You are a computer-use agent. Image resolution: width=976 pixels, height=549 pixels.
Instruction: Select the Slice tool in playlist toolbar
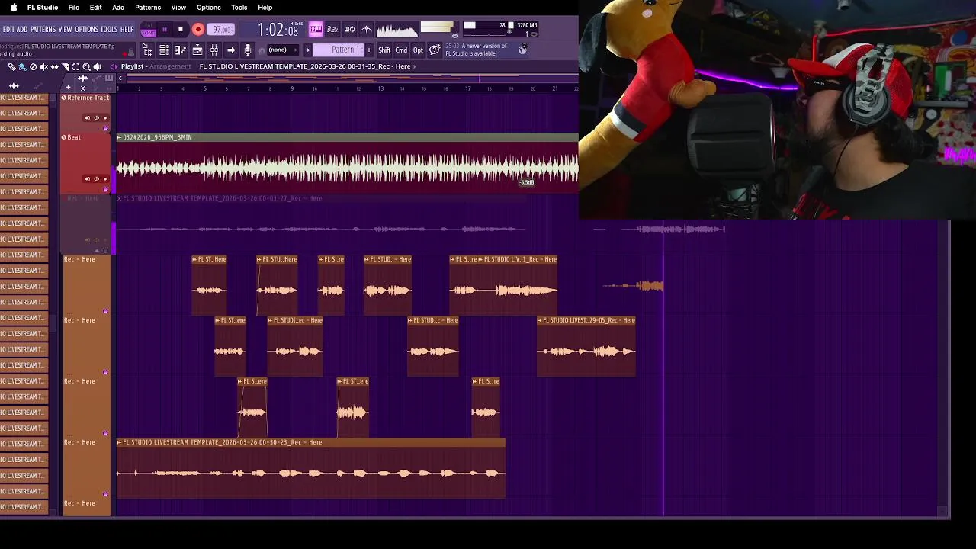(x=66, y=67)
